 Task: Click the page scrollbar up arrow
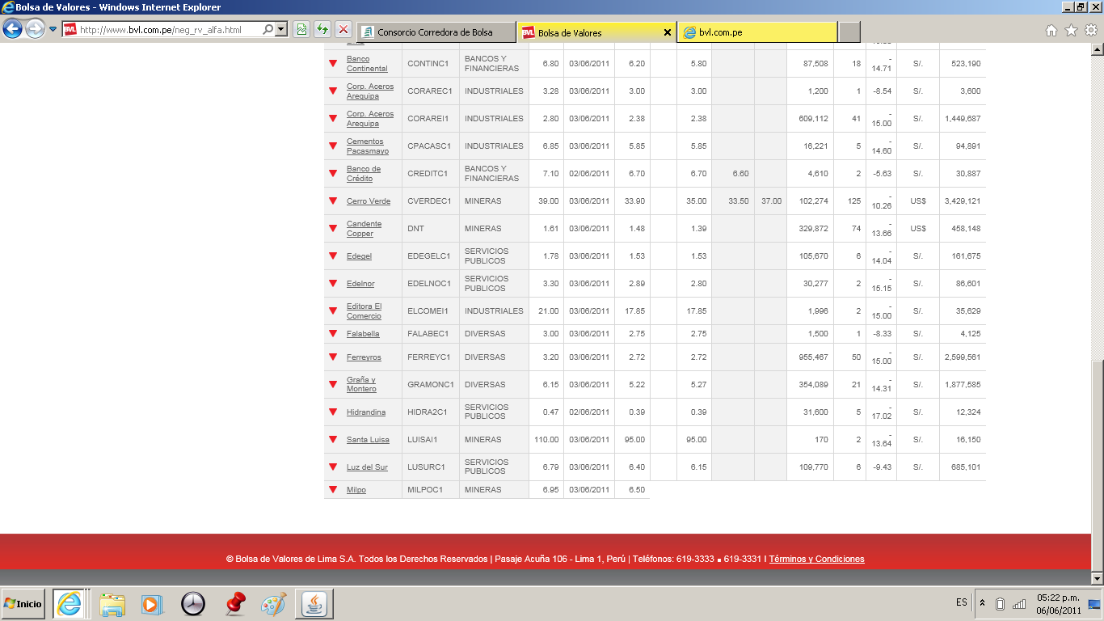click(1097, 50)
